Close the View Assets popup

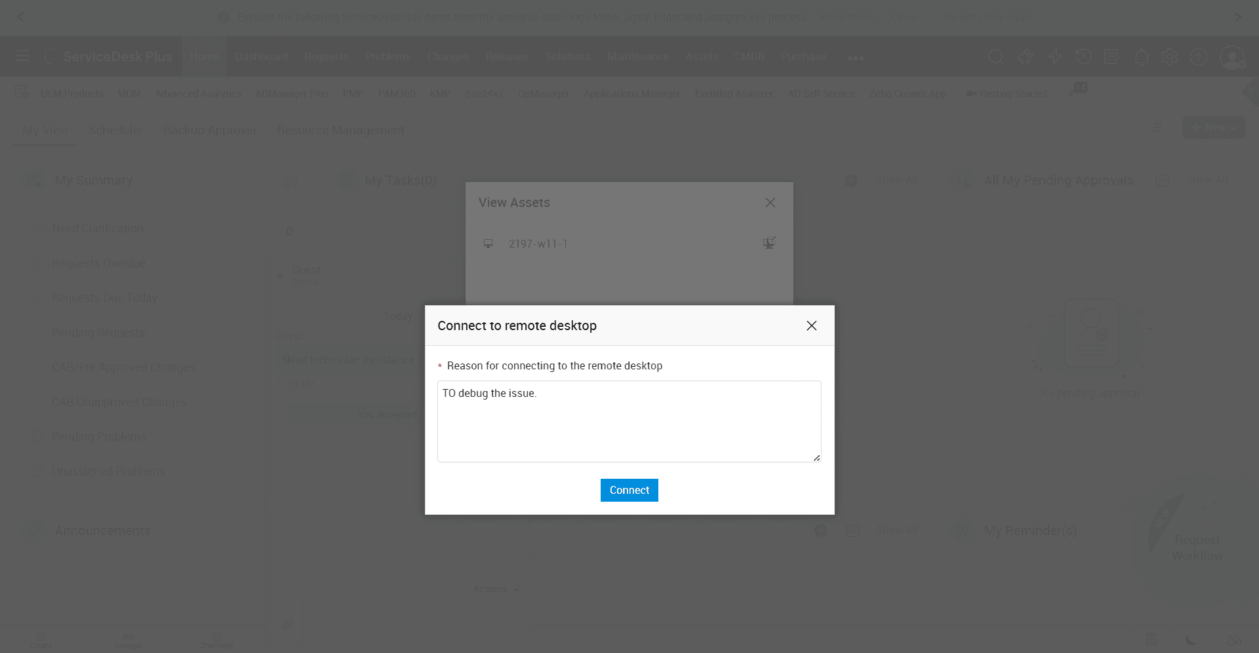770,202
